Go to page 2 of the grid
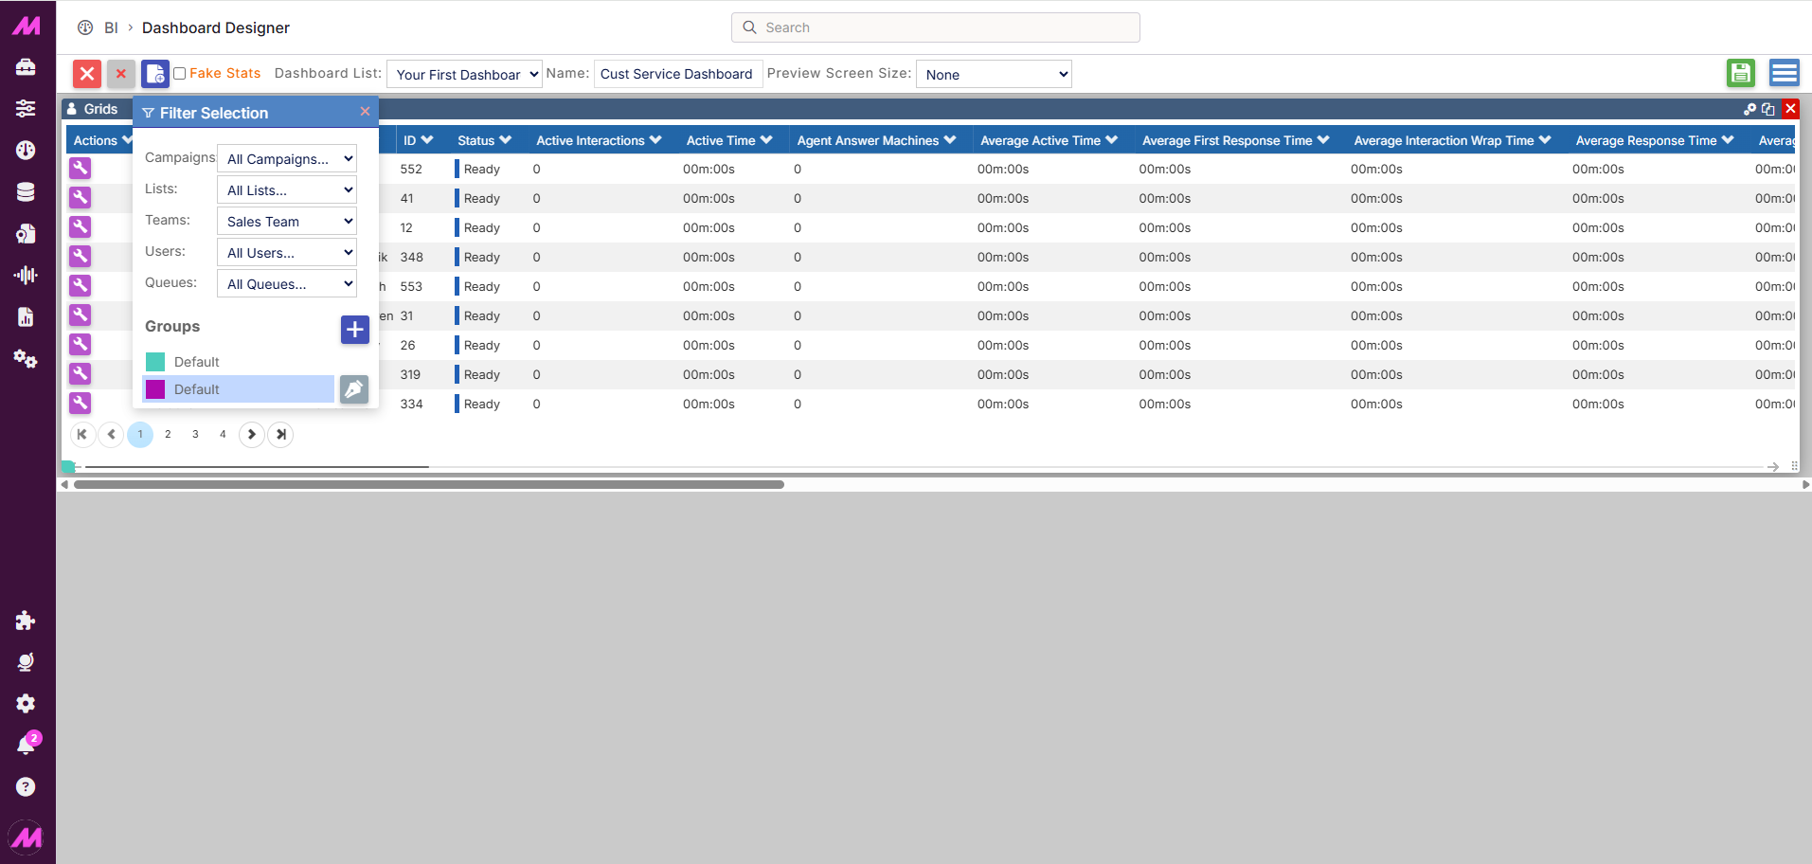1812x864 pixels. pos(168,434)
